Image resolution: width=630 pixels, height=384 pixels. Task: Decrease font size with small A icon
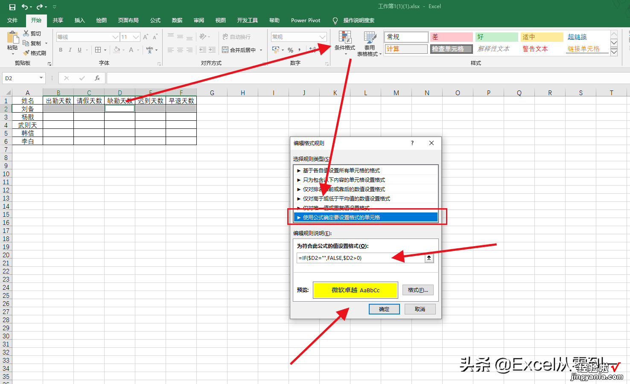[x=155, y=37]
